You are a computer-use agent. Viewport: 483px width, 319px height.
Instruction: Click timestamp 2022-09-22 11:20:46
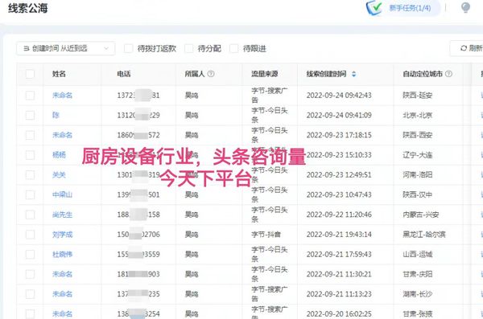(339, 215)
